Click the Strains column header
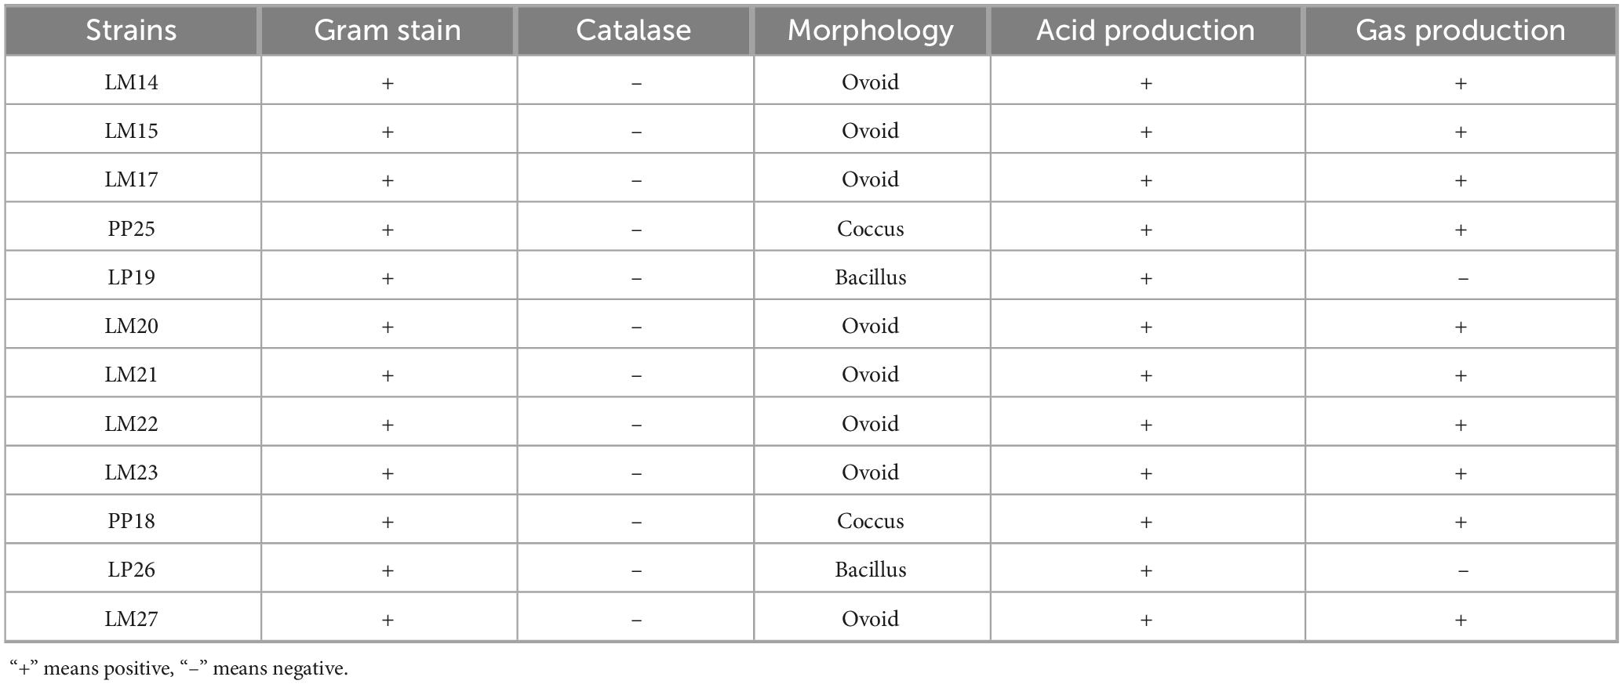Screen dimensions: 1623x684 click(131, 31)
